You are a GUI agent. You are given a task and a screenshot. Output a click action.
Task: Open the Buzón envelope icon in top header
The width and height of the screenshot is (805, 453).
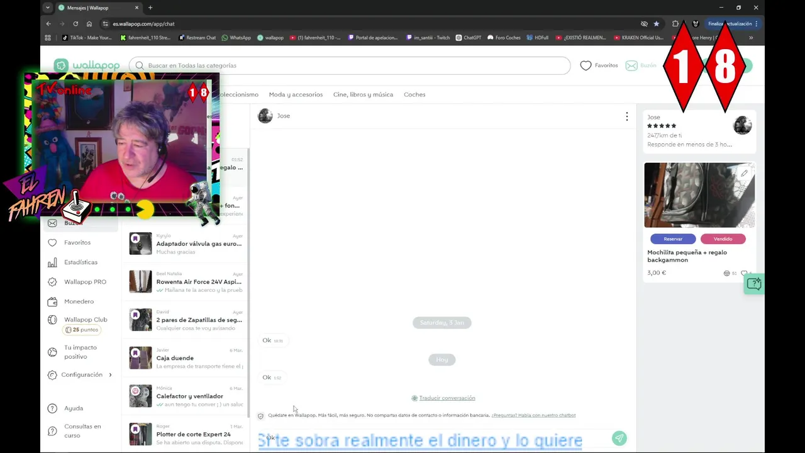(x=631, y=65)
